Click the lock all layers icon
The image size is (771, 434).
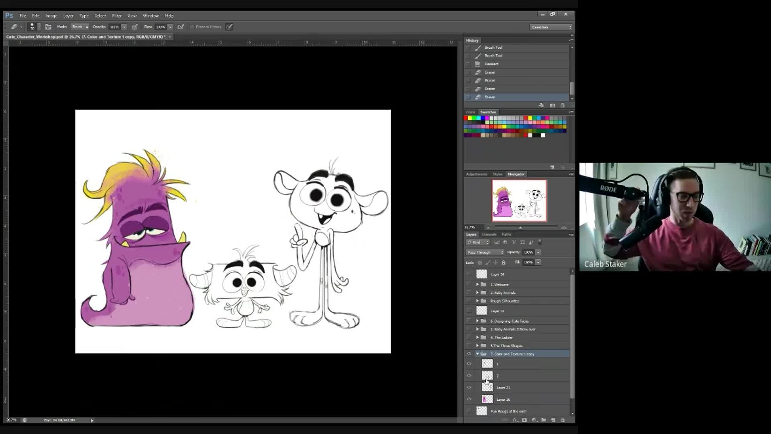(x=503, y=262)
